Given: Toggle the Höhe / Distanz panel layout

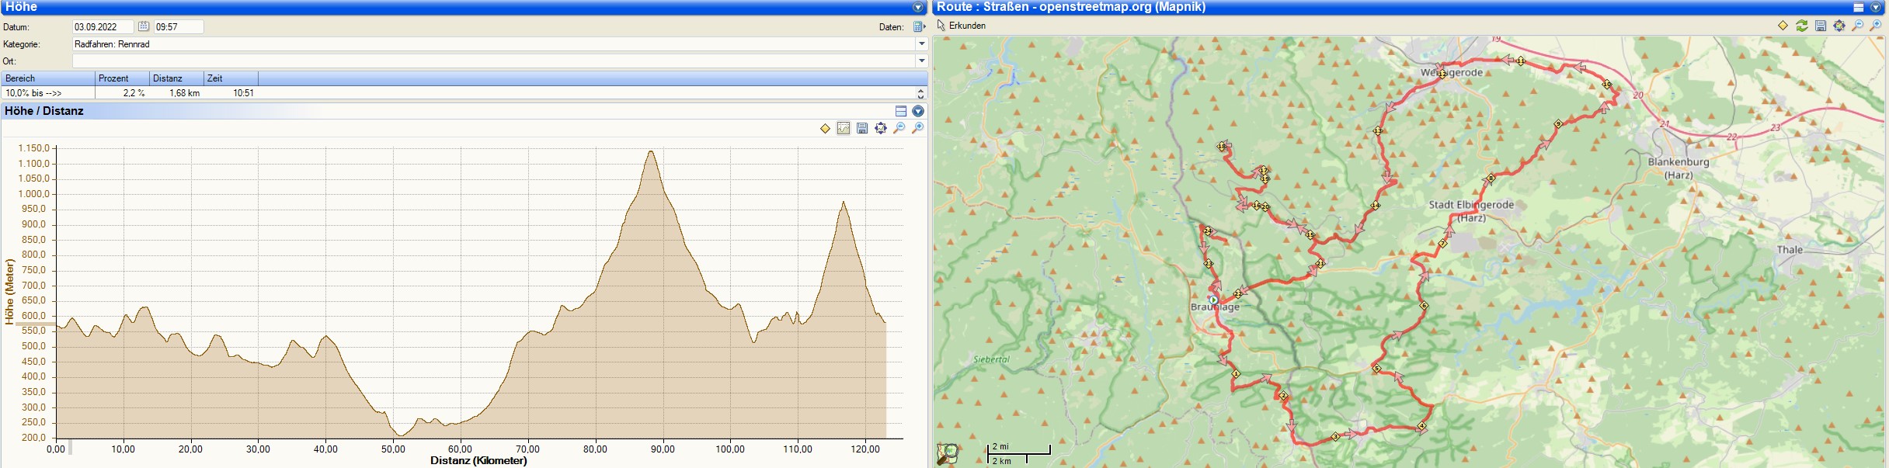Looking at the screenshot, I should click(901, 111).
